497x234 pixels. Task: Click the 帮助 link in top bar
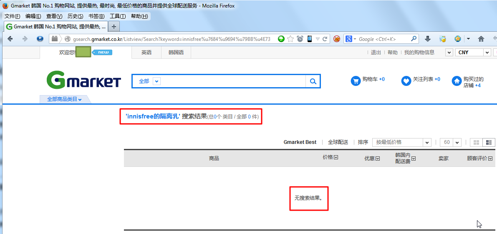(x=392, y=53)
